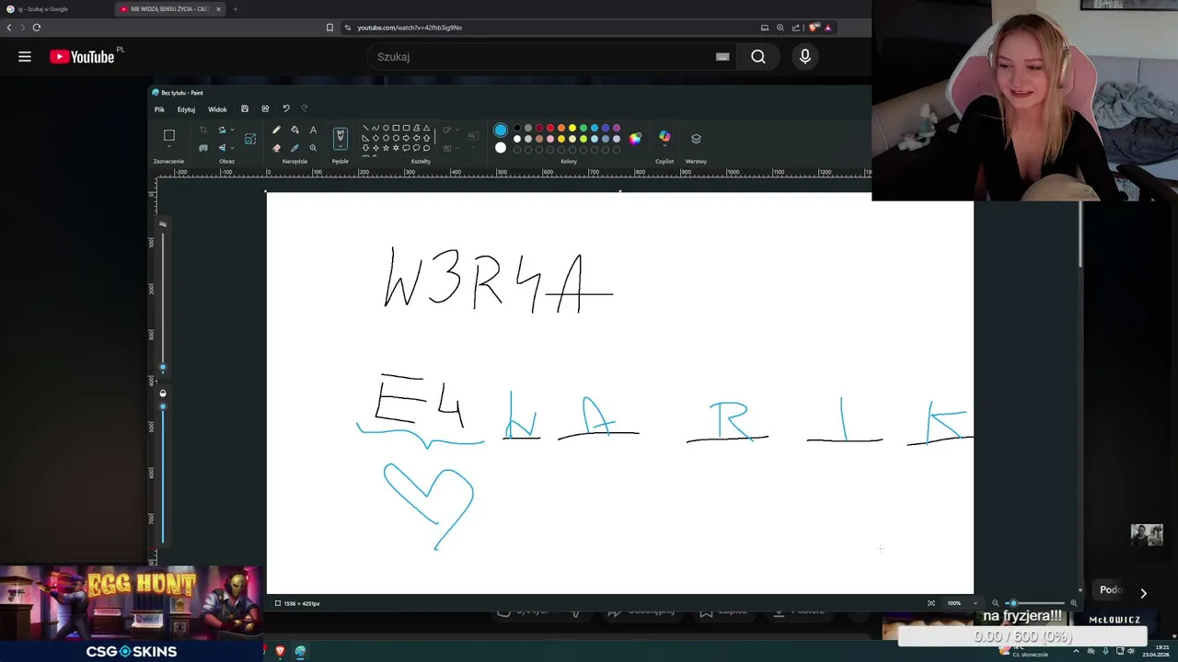The height and width of the screenshot is (662, 1178).
Task: Adjust the Paint zoom slider handle
Action: (1013, 603)
